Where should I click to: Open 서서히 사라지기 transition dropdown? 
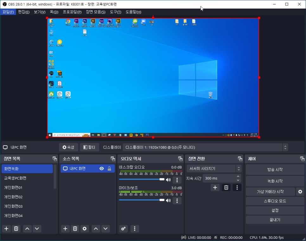click(x=214, y=169)
